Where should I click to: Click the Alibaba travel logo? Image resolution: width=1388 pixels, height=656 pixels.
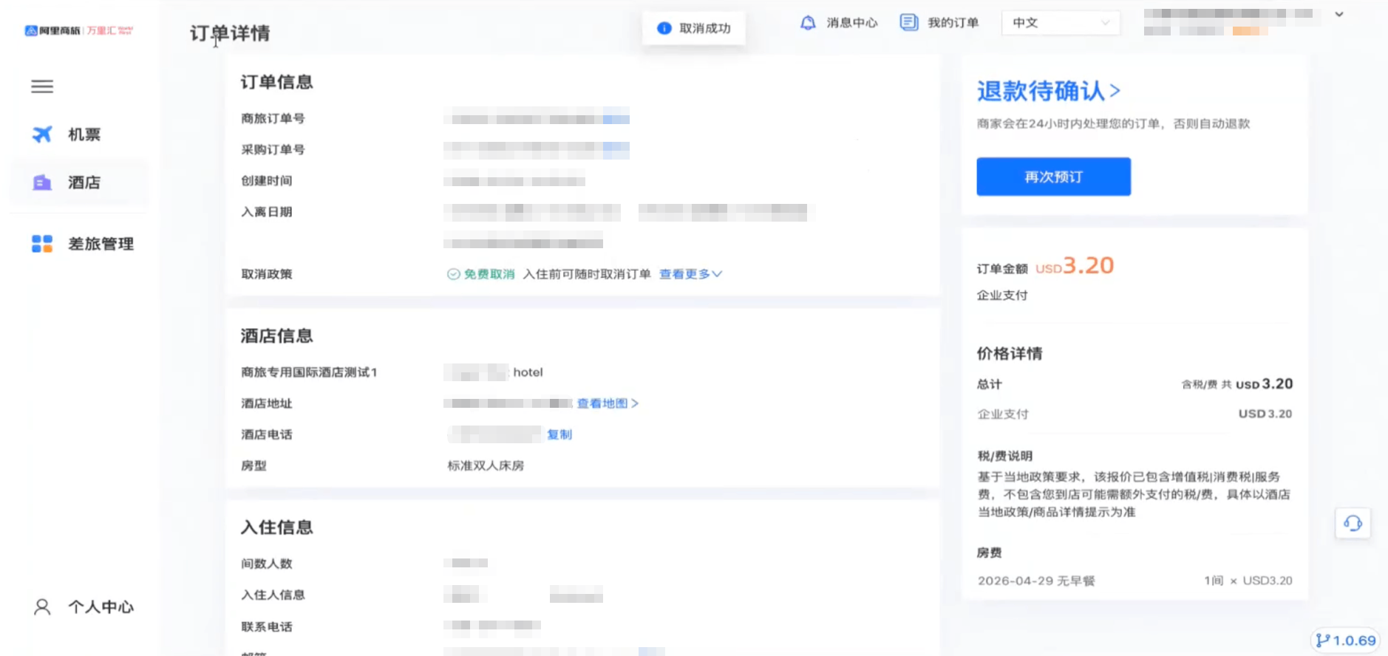tap(78, 30)
